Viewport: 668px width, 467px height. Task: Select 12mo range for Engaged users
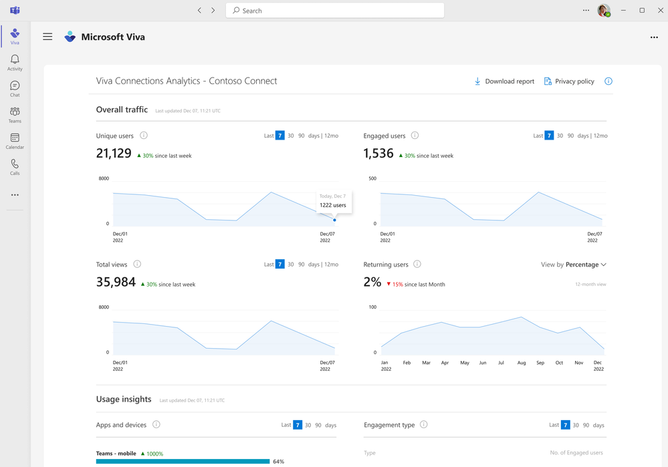(600, 136)
